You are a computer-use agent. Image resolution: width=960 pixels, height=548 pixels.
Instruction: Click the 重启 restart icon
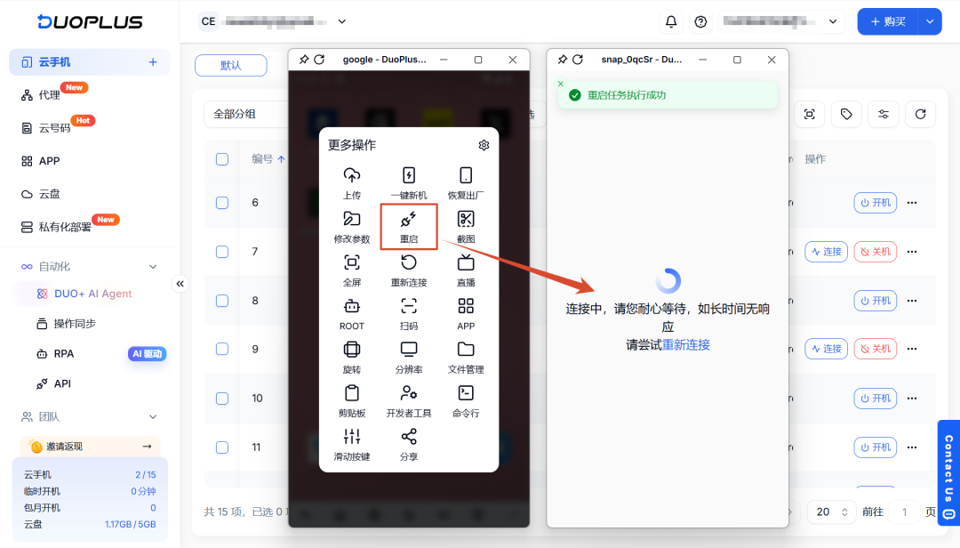point(408,219)
